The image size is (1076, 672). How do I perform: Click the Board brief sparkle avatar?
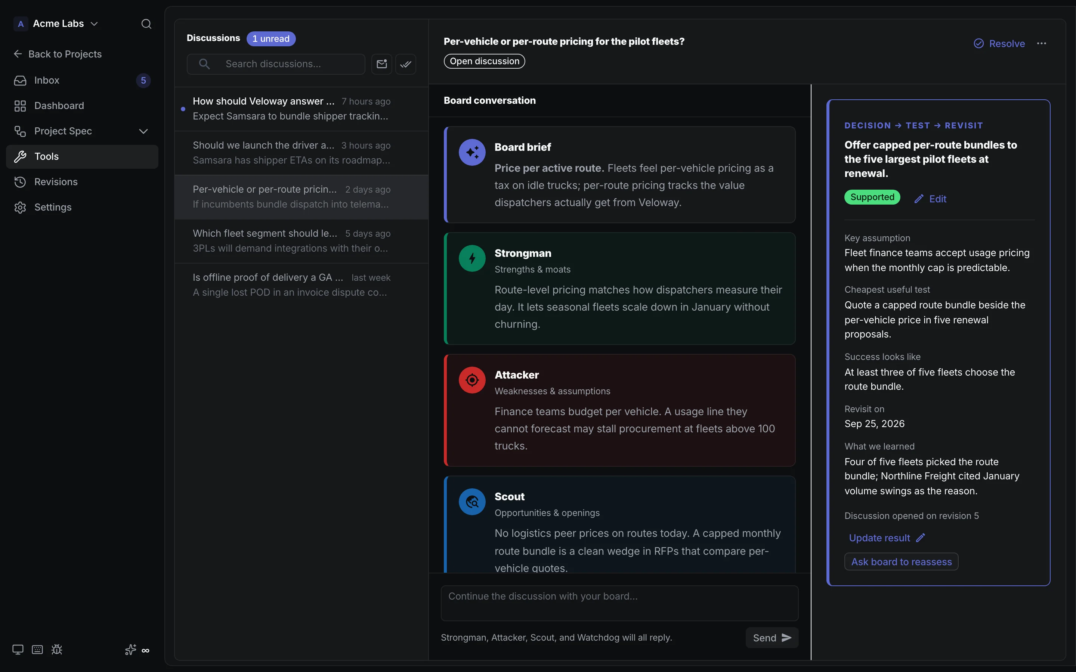tap(472, 152)
